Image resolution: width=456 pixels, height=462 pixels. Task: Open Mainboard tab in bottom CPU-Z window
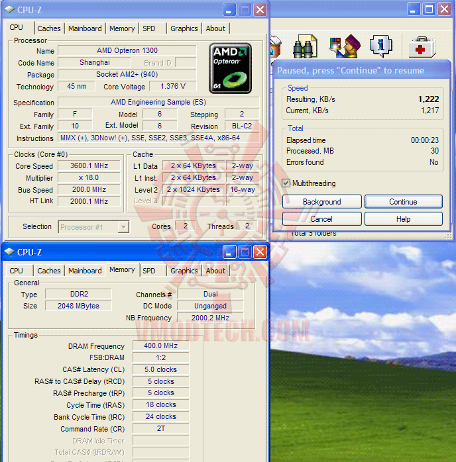click(x=85, y=271)
